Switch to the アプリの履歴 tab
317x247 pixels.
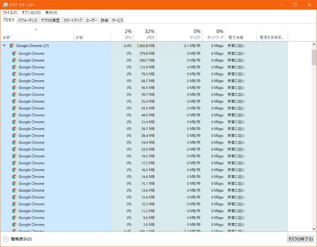50,21
